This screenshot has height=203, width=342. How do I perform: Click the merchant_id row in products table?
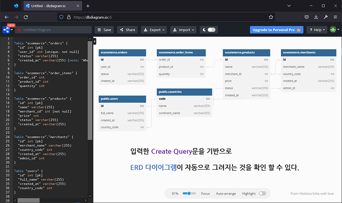247,74
